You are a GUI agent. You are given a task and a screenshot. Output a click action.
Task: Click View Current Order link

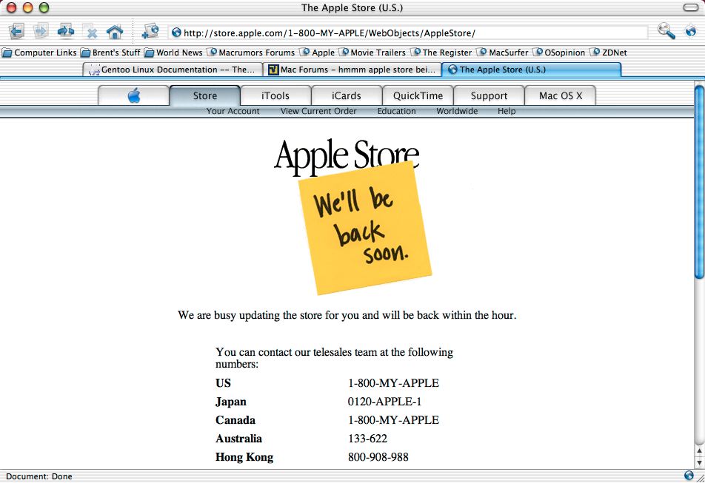point(318,111)
